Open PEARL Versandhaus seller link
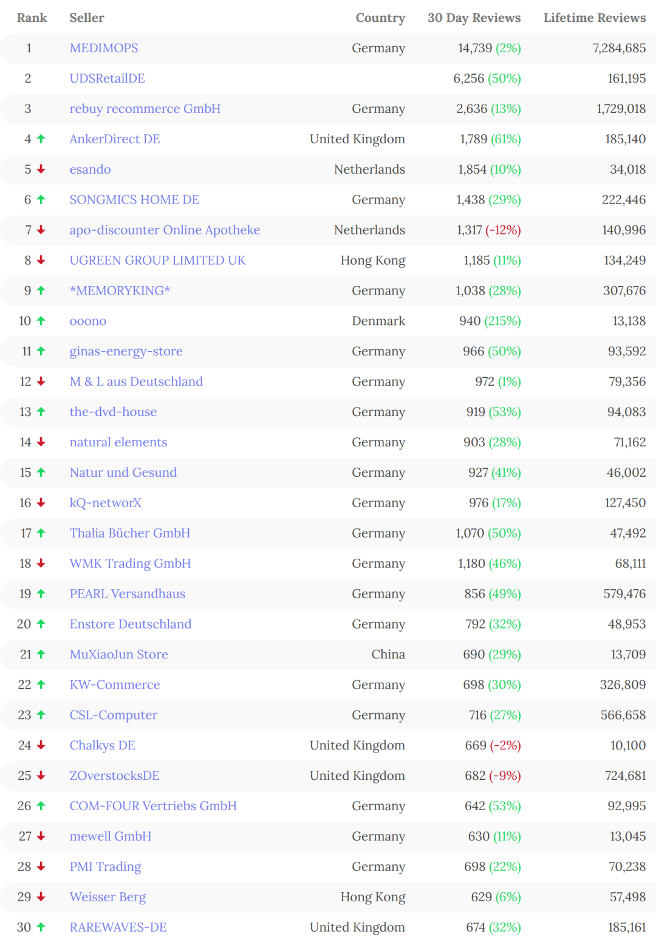Viewport: 656px width, 942px height. pyautogui.click(x=128, y=594)
